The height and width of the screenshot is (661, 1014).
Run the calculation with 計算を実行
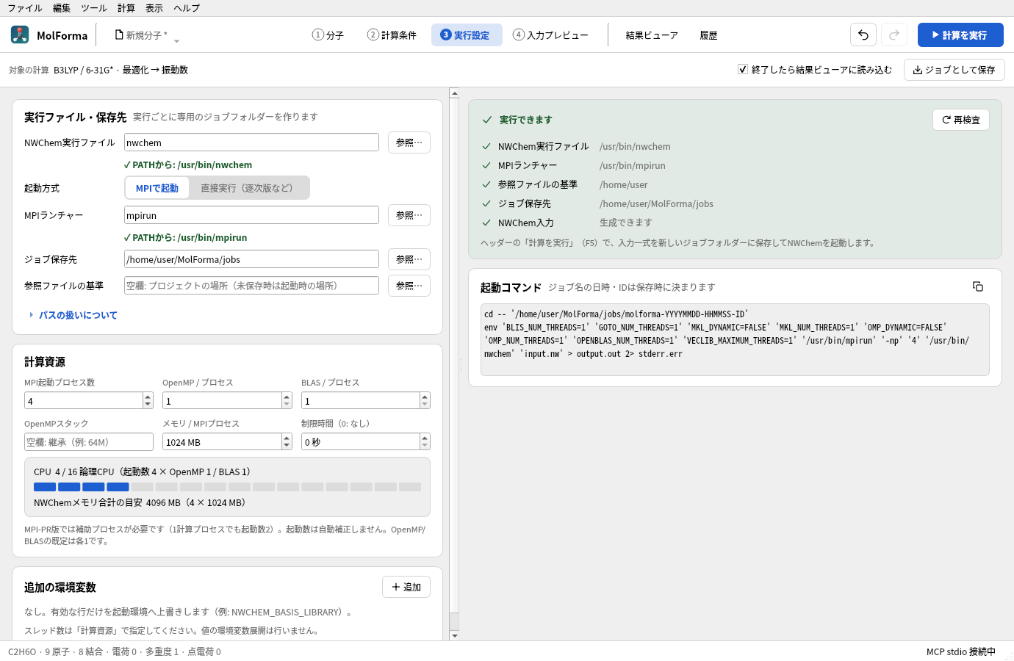pyautogui.click(x=960, y=35)
